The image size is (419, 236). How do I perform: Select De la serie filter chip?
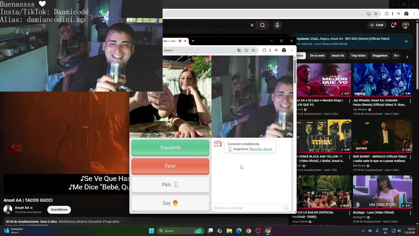317,56
